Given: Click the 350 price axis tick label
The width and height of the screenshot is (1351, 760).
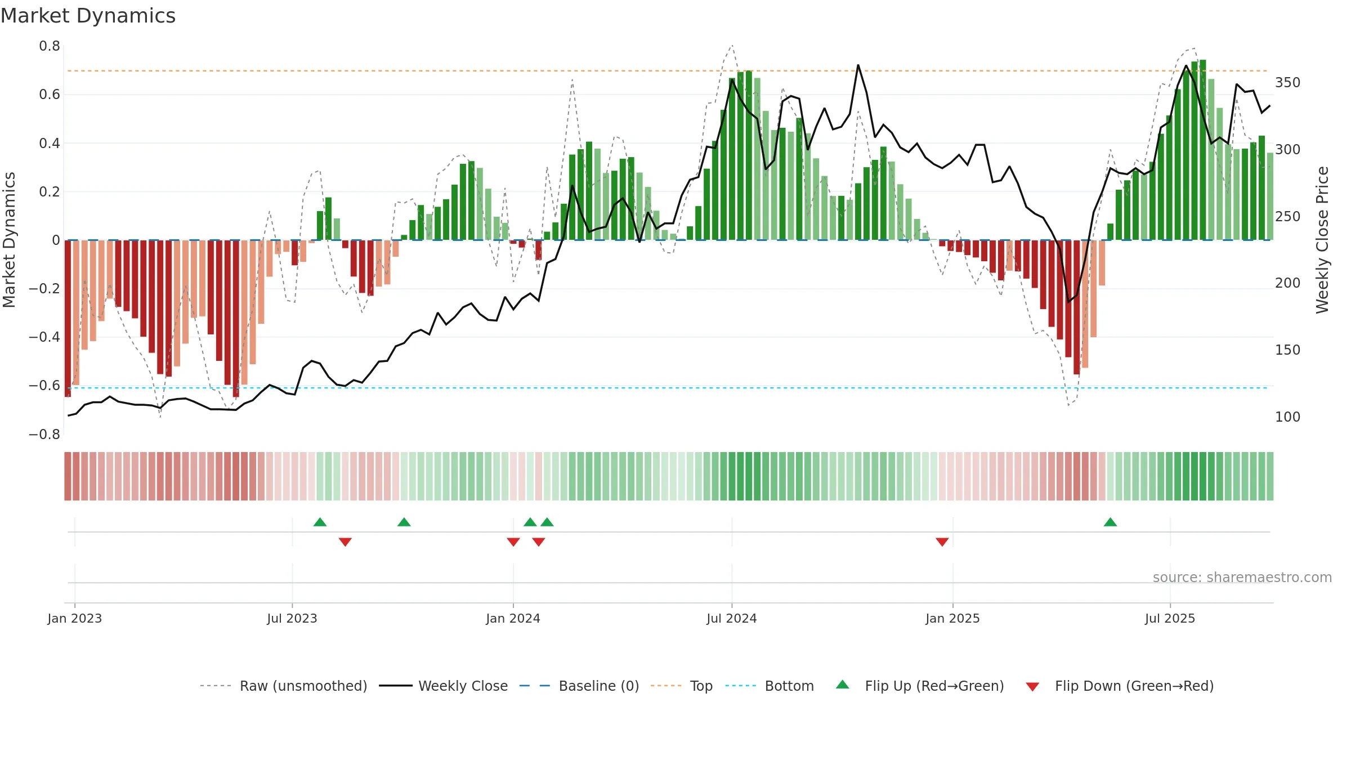Looking at the screenshot, I should coord(1288,83).
